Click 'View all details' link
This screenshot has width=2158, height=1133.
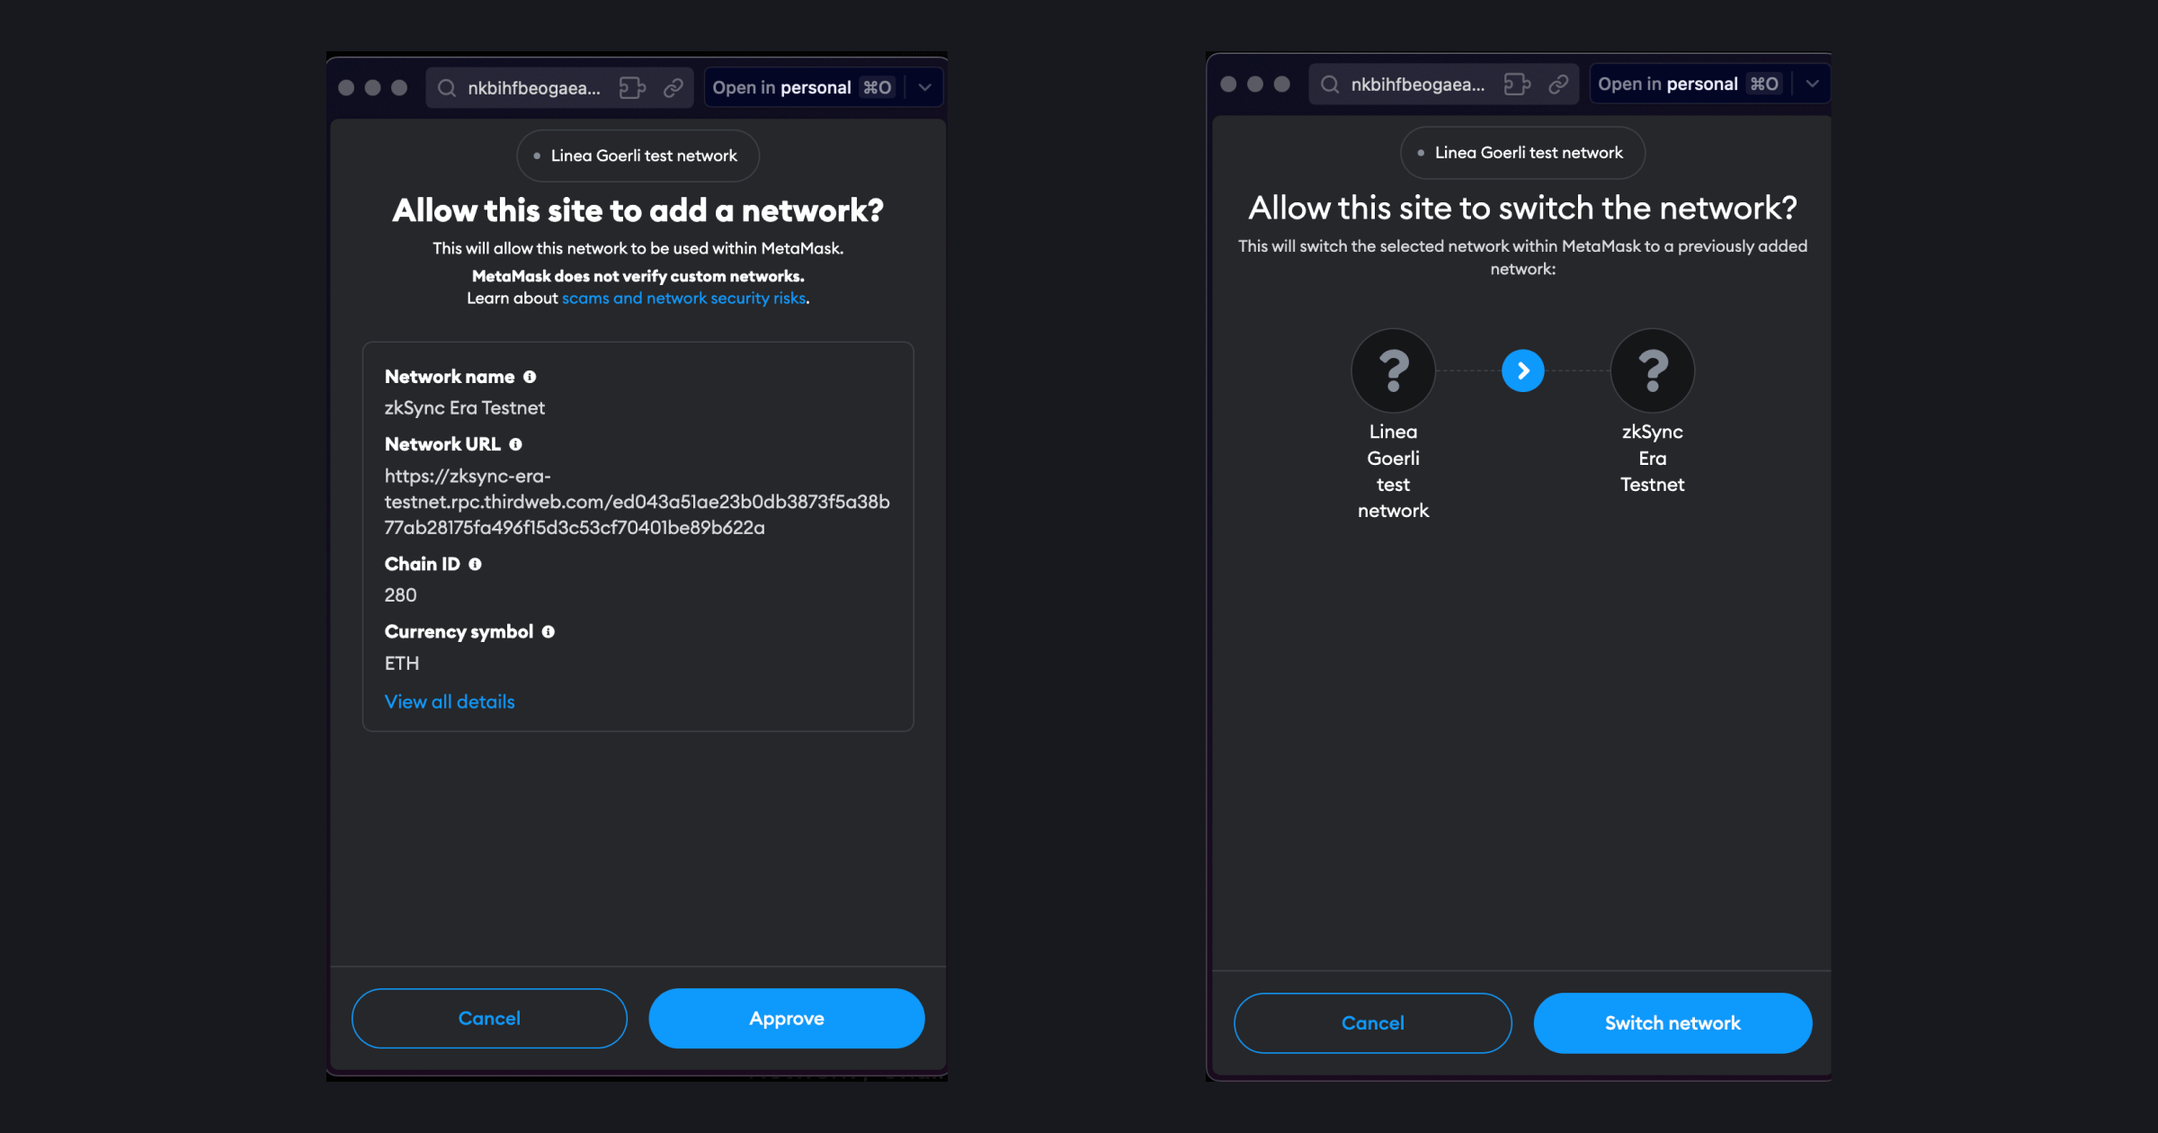(450, 700)
